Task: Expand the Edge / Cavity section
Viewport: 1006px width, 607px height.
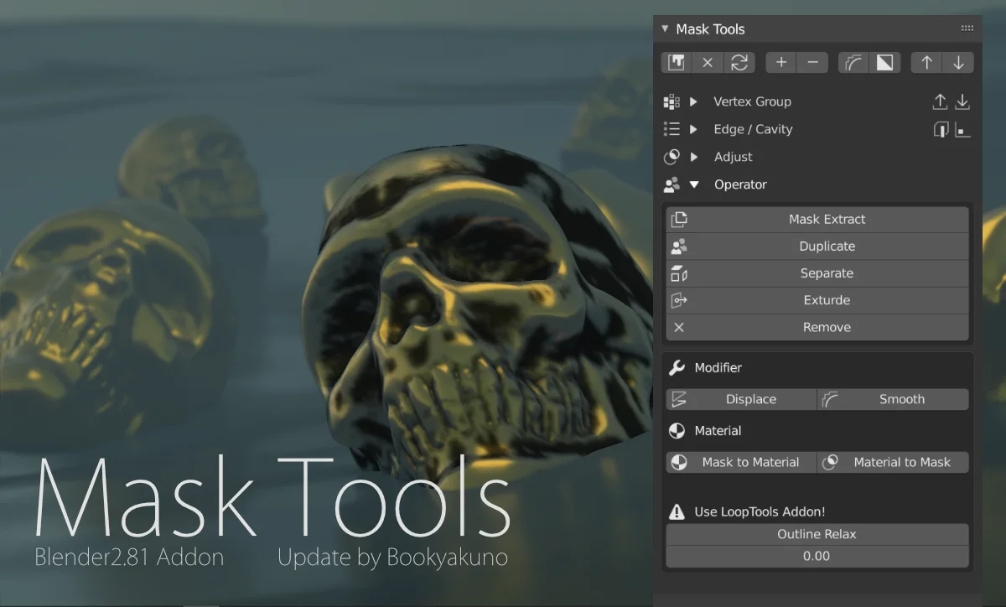Action: [692, 129]
